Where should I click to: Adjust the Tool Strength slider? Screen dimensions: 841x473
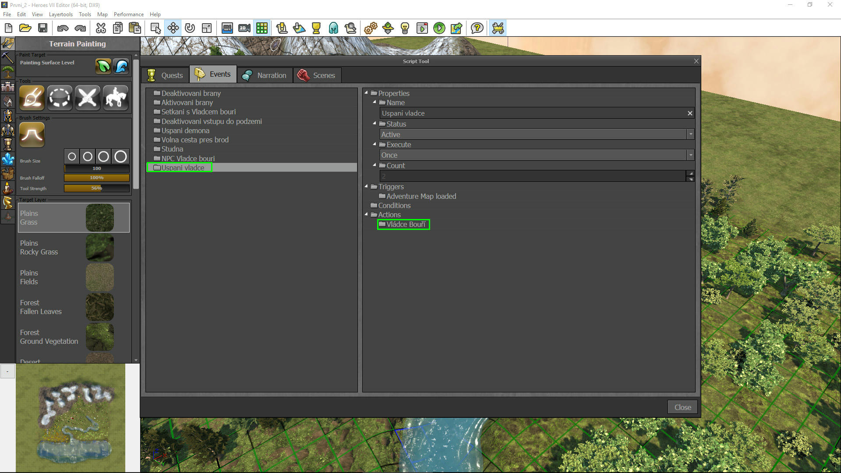[97, 188]
